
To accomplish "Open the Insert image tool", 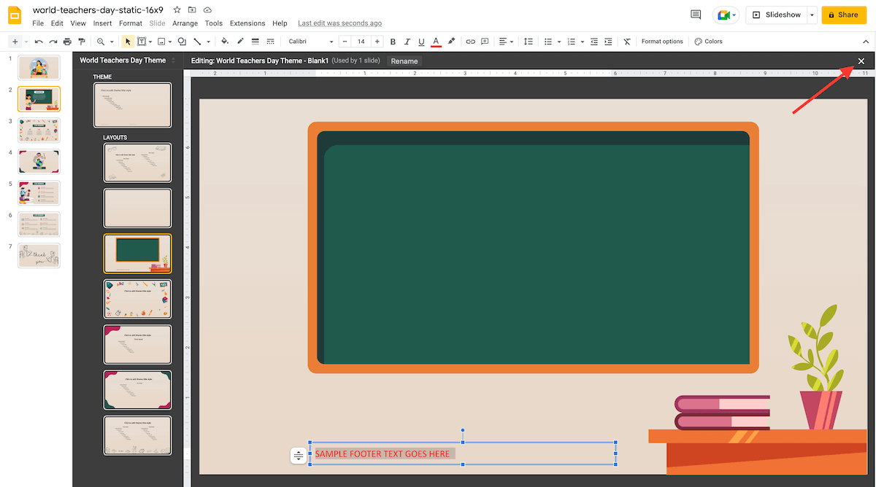I will pyautogui.click(x=161, y=42).
